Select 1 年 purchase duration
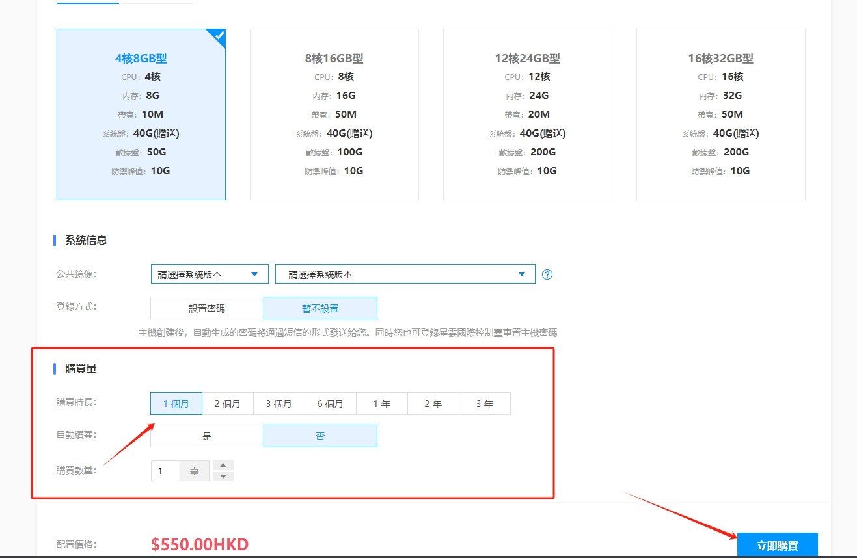 click(x=382, y=403)
